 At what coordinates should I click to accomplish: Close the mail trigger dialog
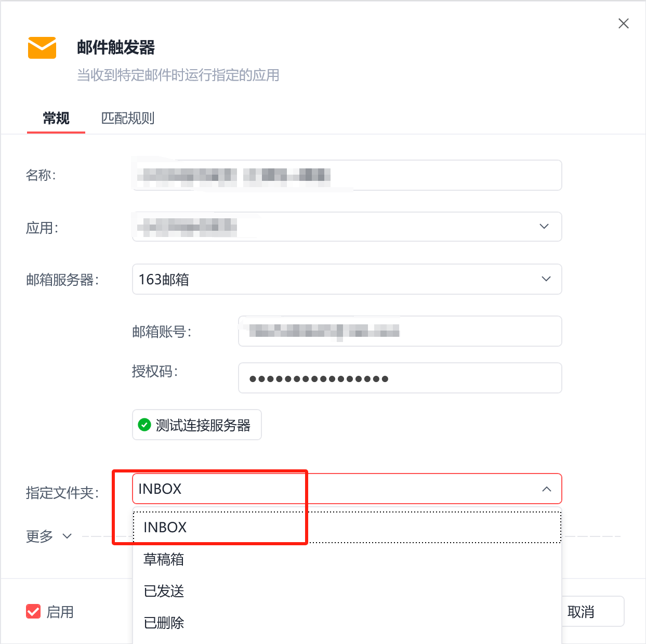(x=623, y=23)
